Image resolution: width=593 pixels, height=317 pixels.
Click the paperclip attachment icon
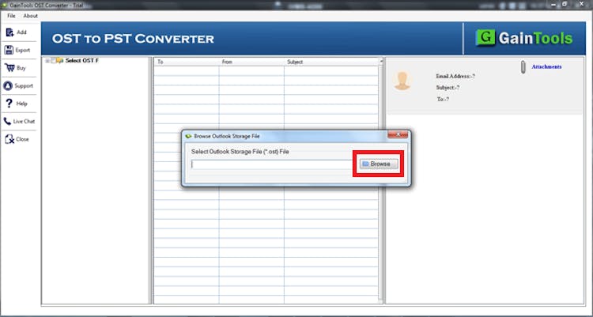tap(523, 68)
